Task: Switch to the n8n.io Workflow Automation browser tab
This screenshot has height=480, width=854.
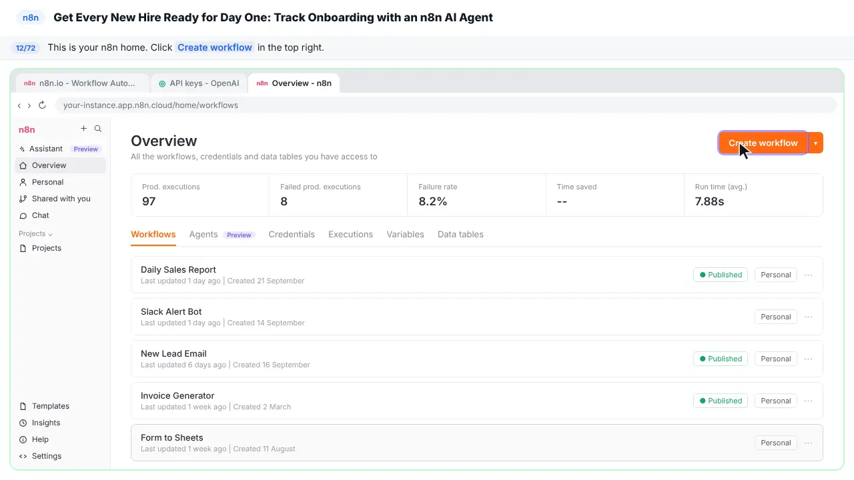Action: pyautogui.click(x=82, y=83)
